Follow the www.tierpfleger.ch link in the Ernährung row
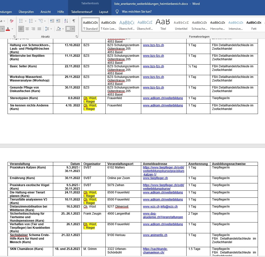The height and width of the screenshot is (257, 265). tap(155, 178)
